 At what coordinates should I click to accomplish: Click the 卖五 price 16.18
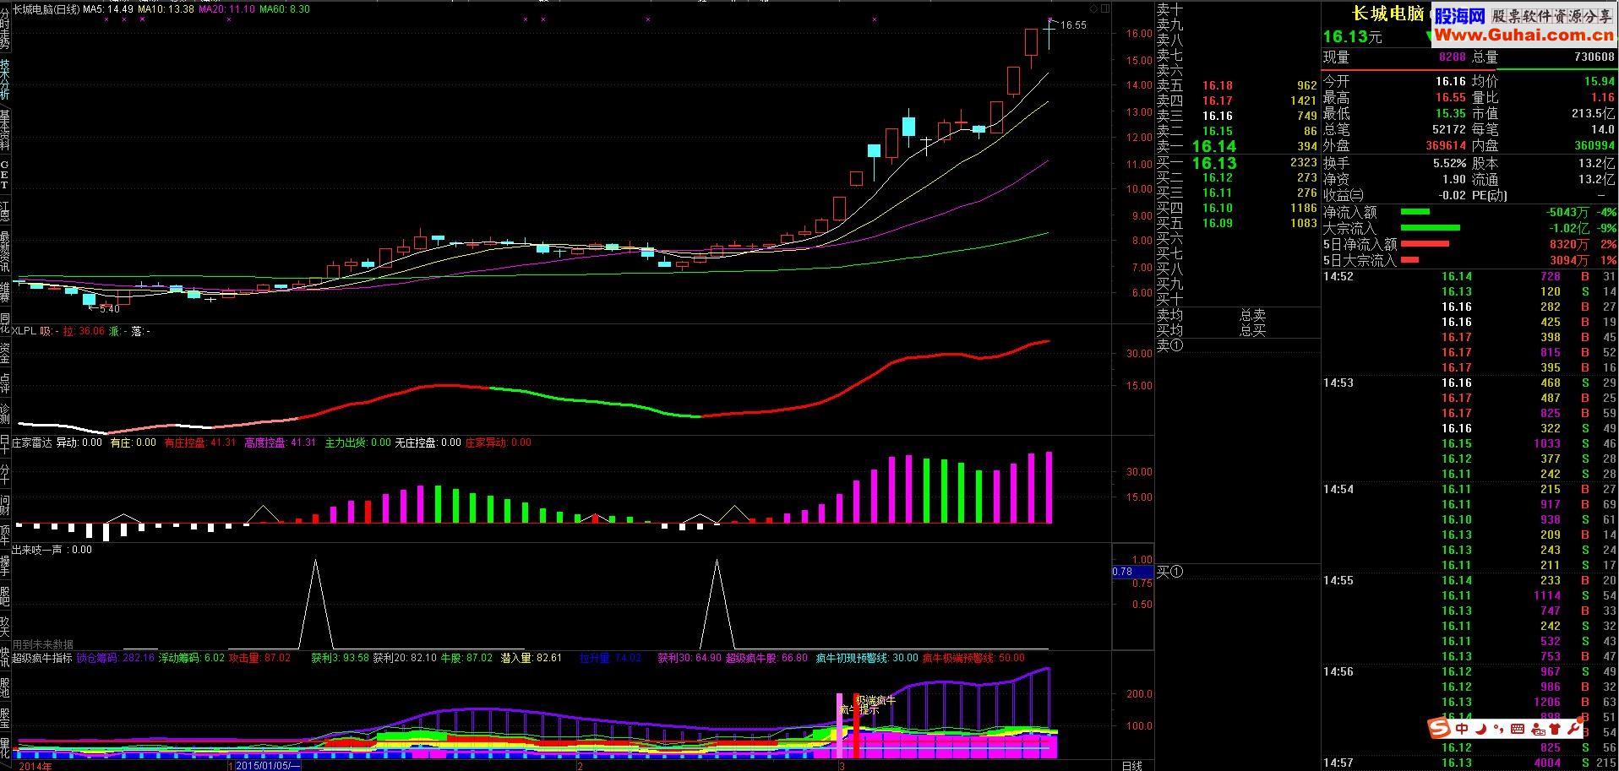pos(1217,85)
